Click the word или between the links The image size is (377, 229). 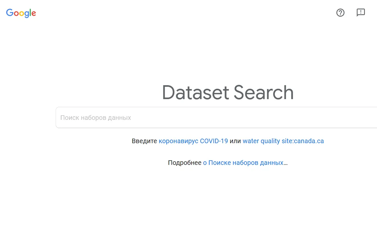tap(235, 141)
